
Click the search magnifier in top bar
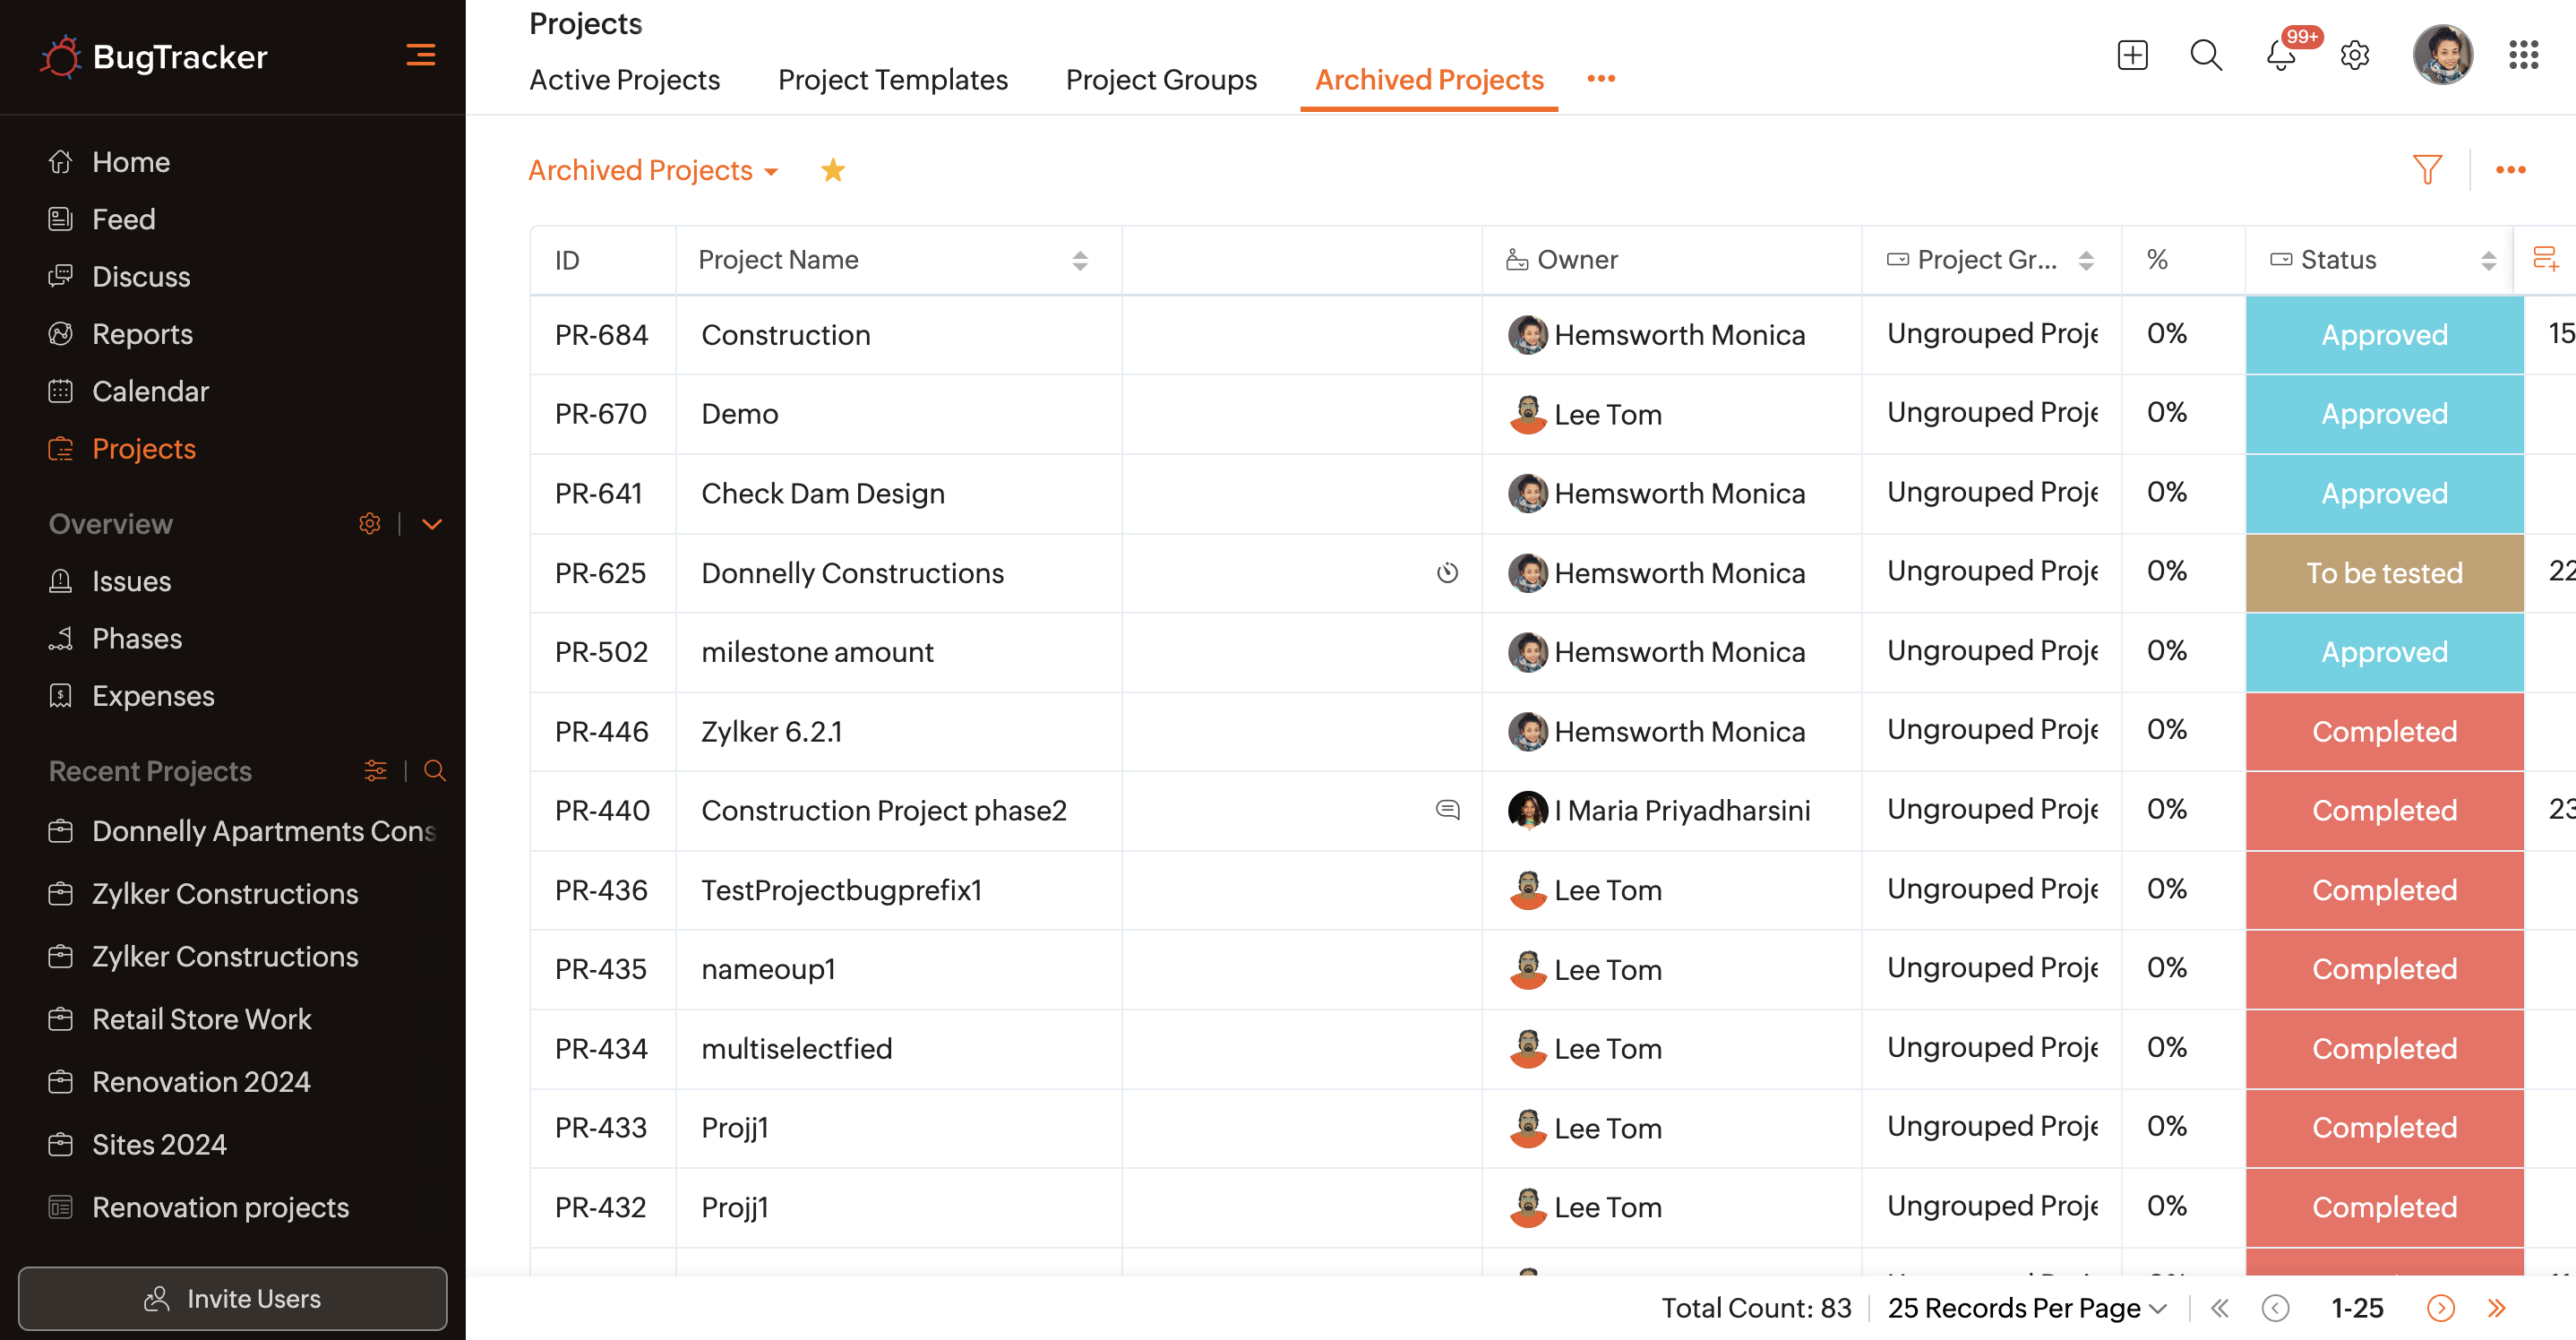tap(2205, 55)
